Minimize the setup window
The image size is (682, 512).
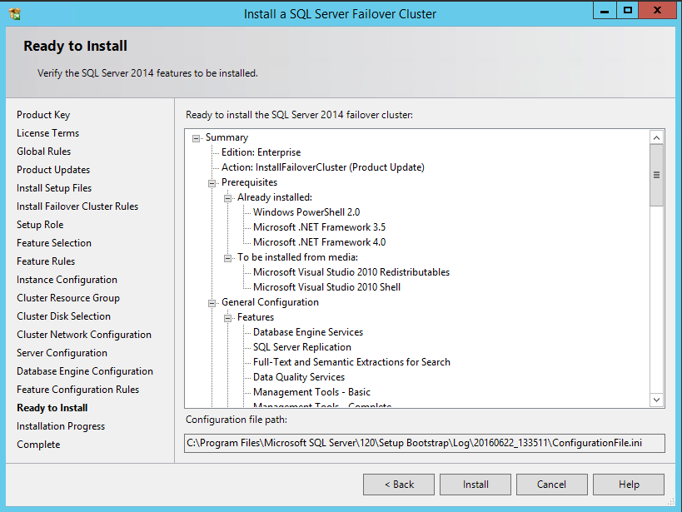(x=605, y=11)
